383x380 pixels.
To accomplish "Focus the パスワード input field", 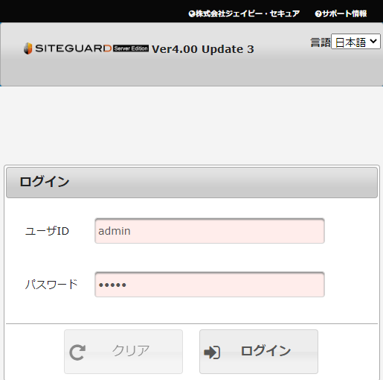I will click(x=210, y=285).
